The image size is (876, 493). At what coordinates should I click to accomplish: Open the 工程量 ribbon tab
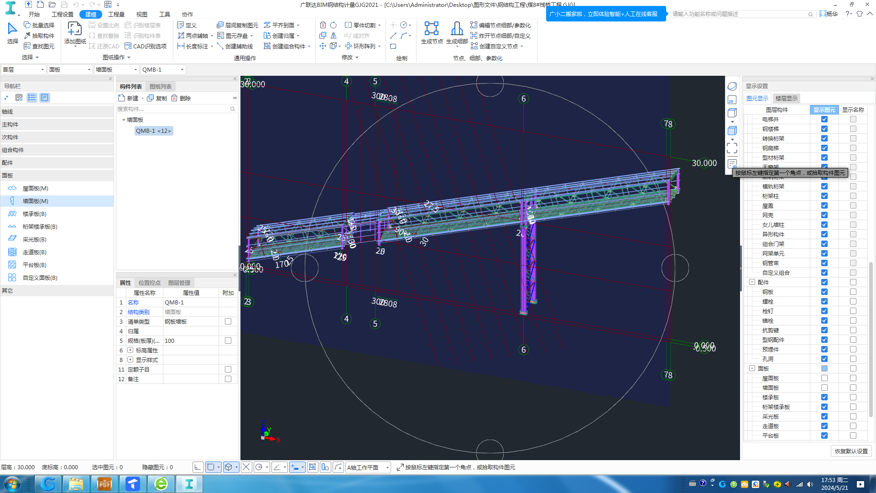click(x=116, y=14)
